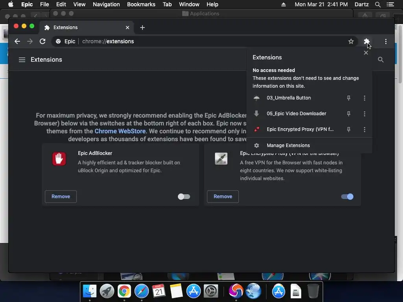Open the Apple menu

click(x=11, y=4)
